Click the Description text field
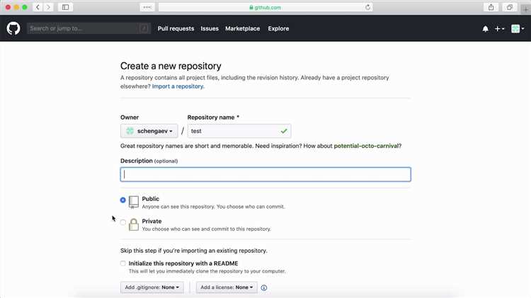 tap(265, 174)
